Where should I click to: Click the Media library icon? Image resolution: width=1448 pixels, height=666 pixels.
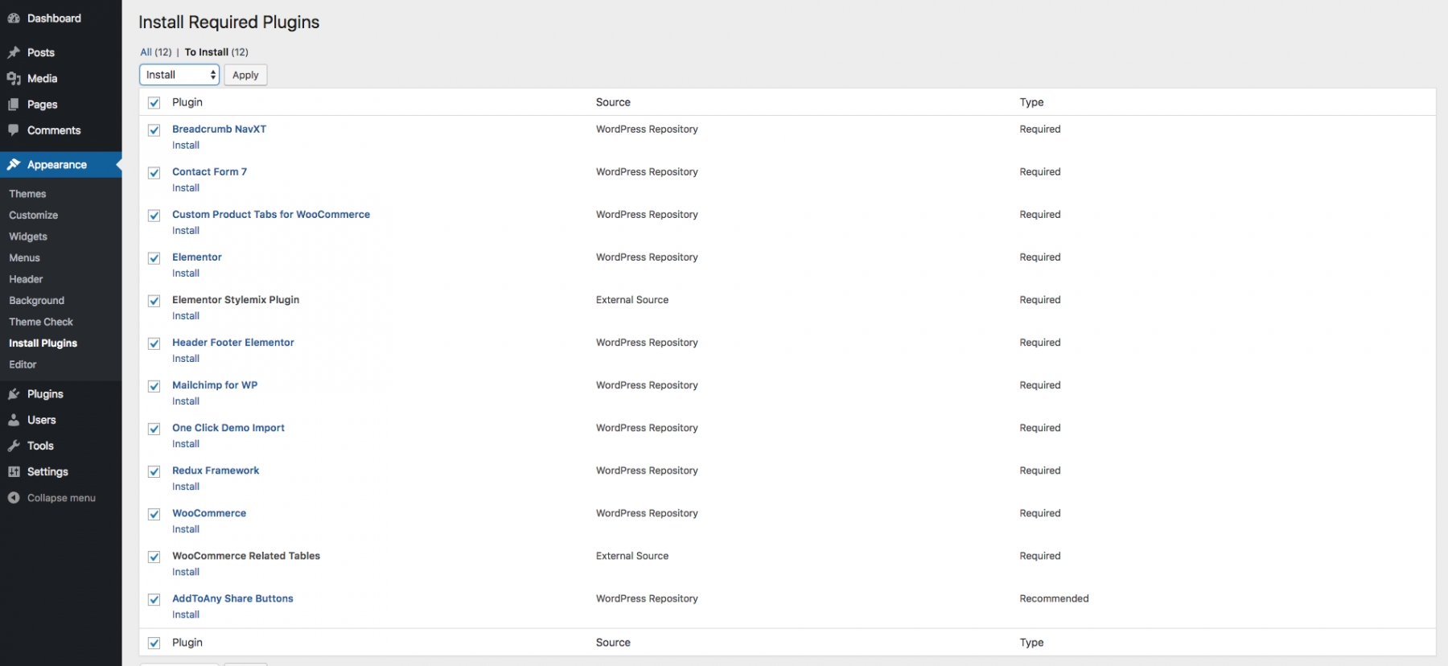click(x=14, y=78)
